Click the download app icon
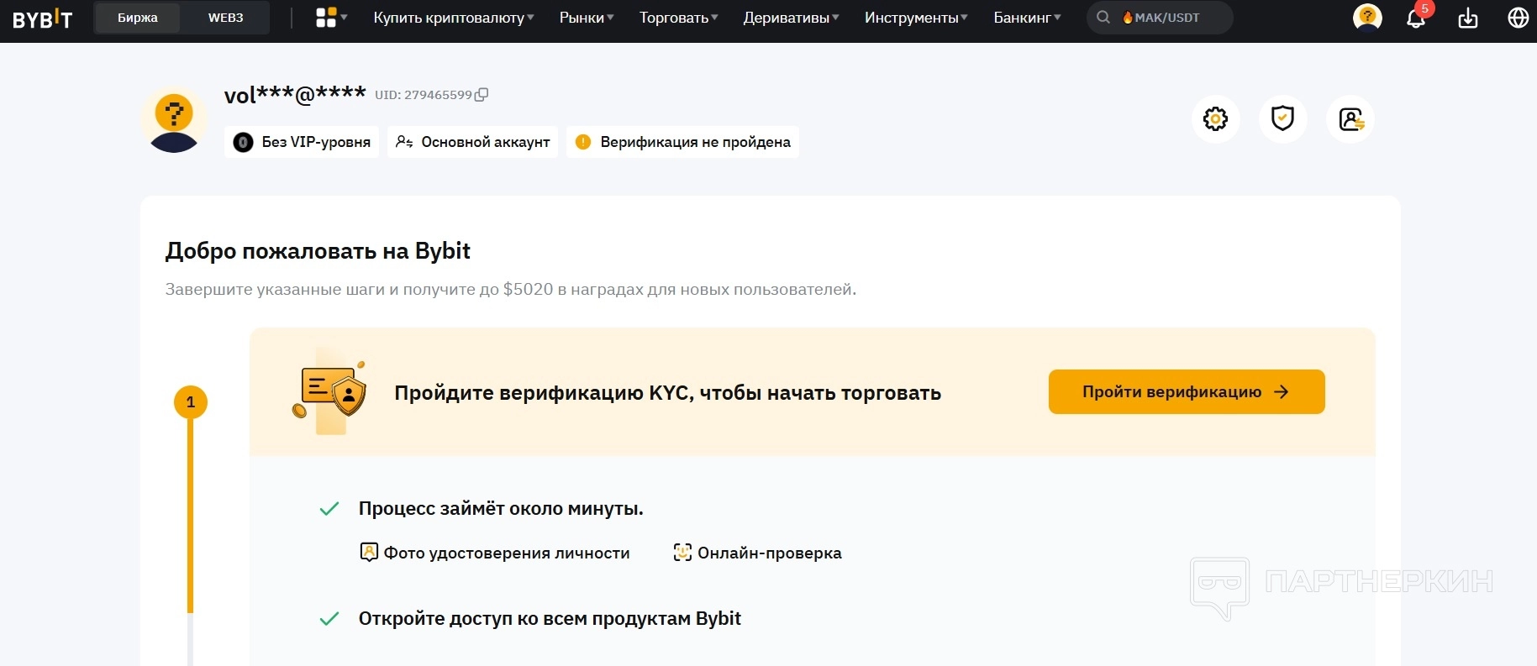Image resolution: width=1537 pixels, height=666 pixels. pyautogui.click(x=1467, y=18)
